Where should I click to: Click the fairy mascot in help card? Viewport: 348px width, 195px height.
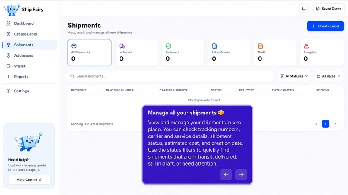pos(29,142)
